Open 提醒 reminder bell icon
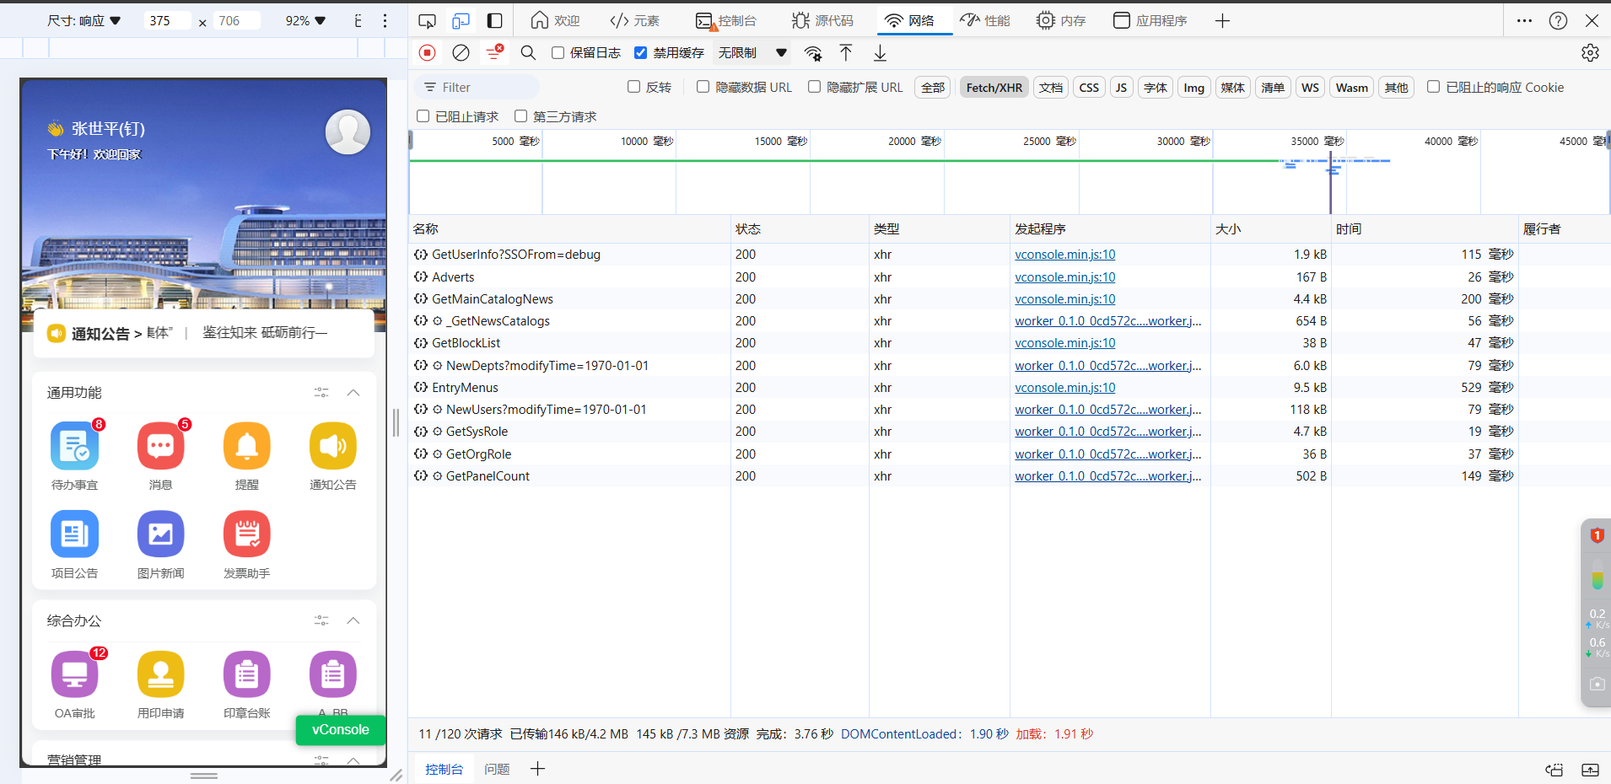The width and height of the screenshot is (1611, 784). pyautogui.click(x=247, y=446)
